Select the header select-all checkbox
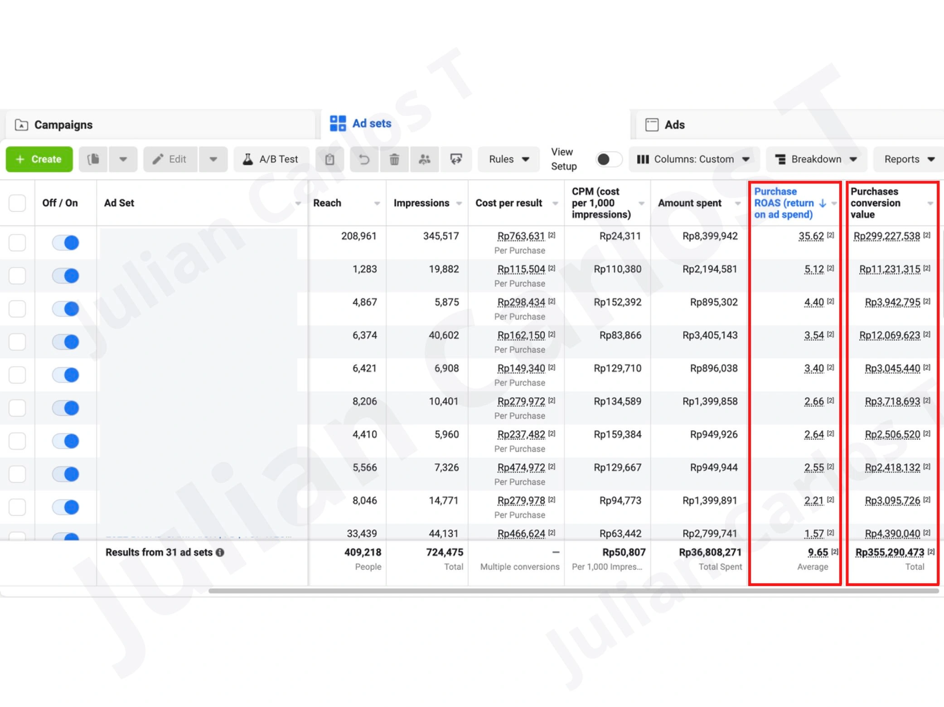Screen dimensions: 944x707 (x=17, y=203)
